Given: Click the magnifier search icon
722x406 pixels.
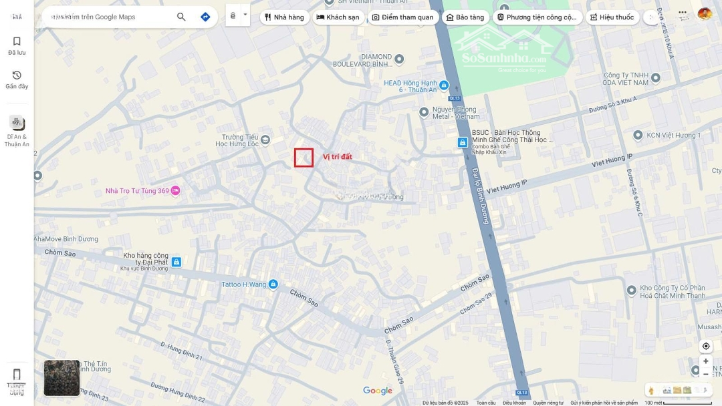Looking at the screenshot, I should tap(181, 17).
